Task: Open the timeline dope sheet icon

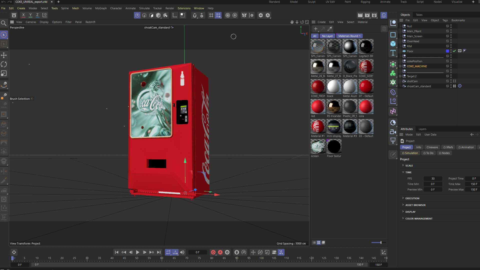Action: click(383, 252)
